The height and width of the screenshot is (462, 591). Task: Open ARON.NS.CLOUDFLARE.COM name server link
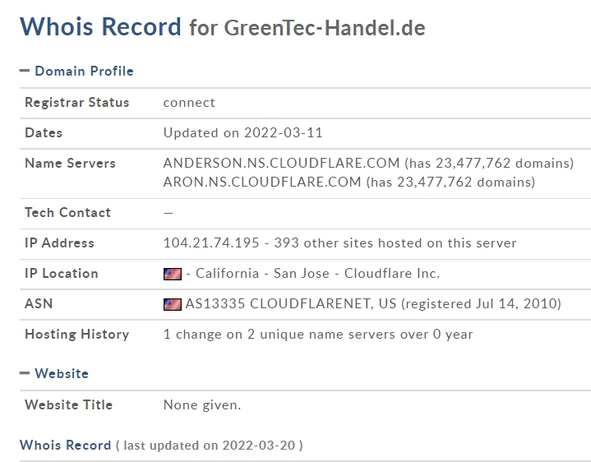point(262,182)
